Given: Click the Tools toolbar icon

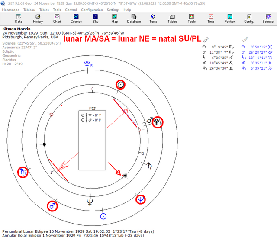Looking at the screenshot, I should [192, 19].
